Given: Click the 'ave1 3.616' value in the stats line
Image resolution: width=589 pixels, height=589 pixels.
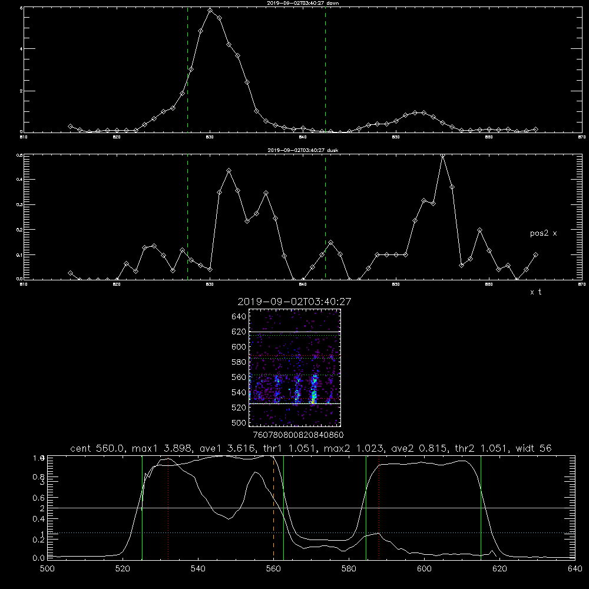Looking at the screenshot, I should (x=228, y=448).
